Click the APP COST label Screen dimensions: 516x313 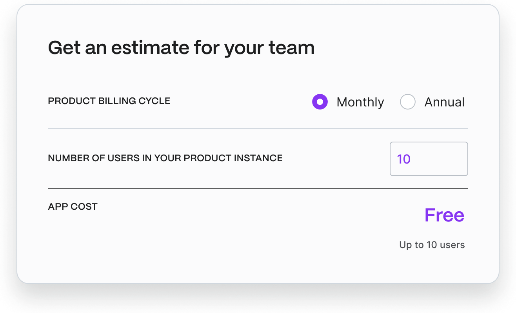point(73,207)
